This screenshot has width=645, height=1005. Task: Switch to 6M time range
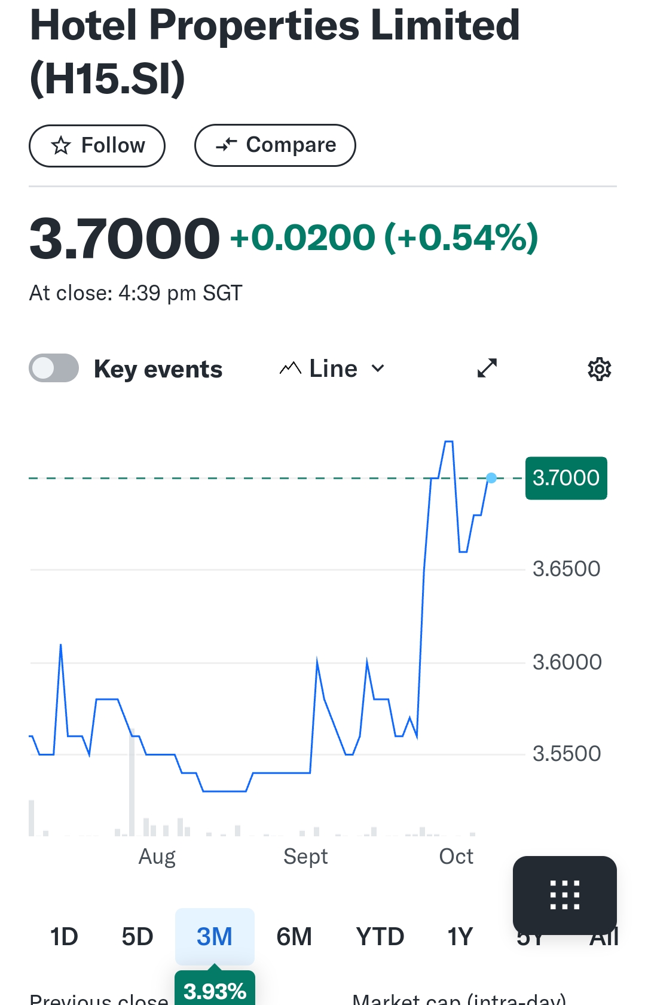(294, 936)
